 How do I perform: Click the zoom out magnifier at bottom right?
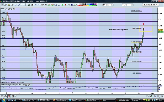pyautogui.click(x=158, y=96)
